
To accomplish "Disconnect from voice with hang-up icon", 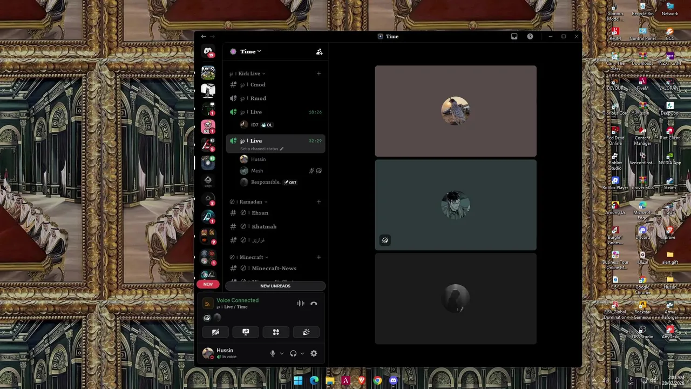I will [314, 304].
